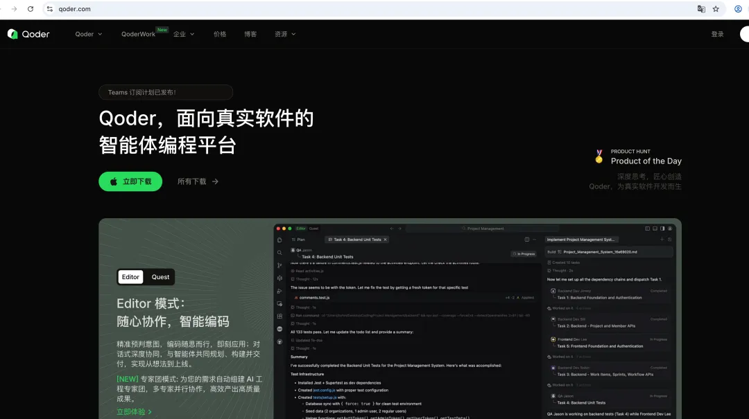Open the Source Control icon in the IDE sidebar
Viewport: 749px width, 419px height.
click(279, 265)
